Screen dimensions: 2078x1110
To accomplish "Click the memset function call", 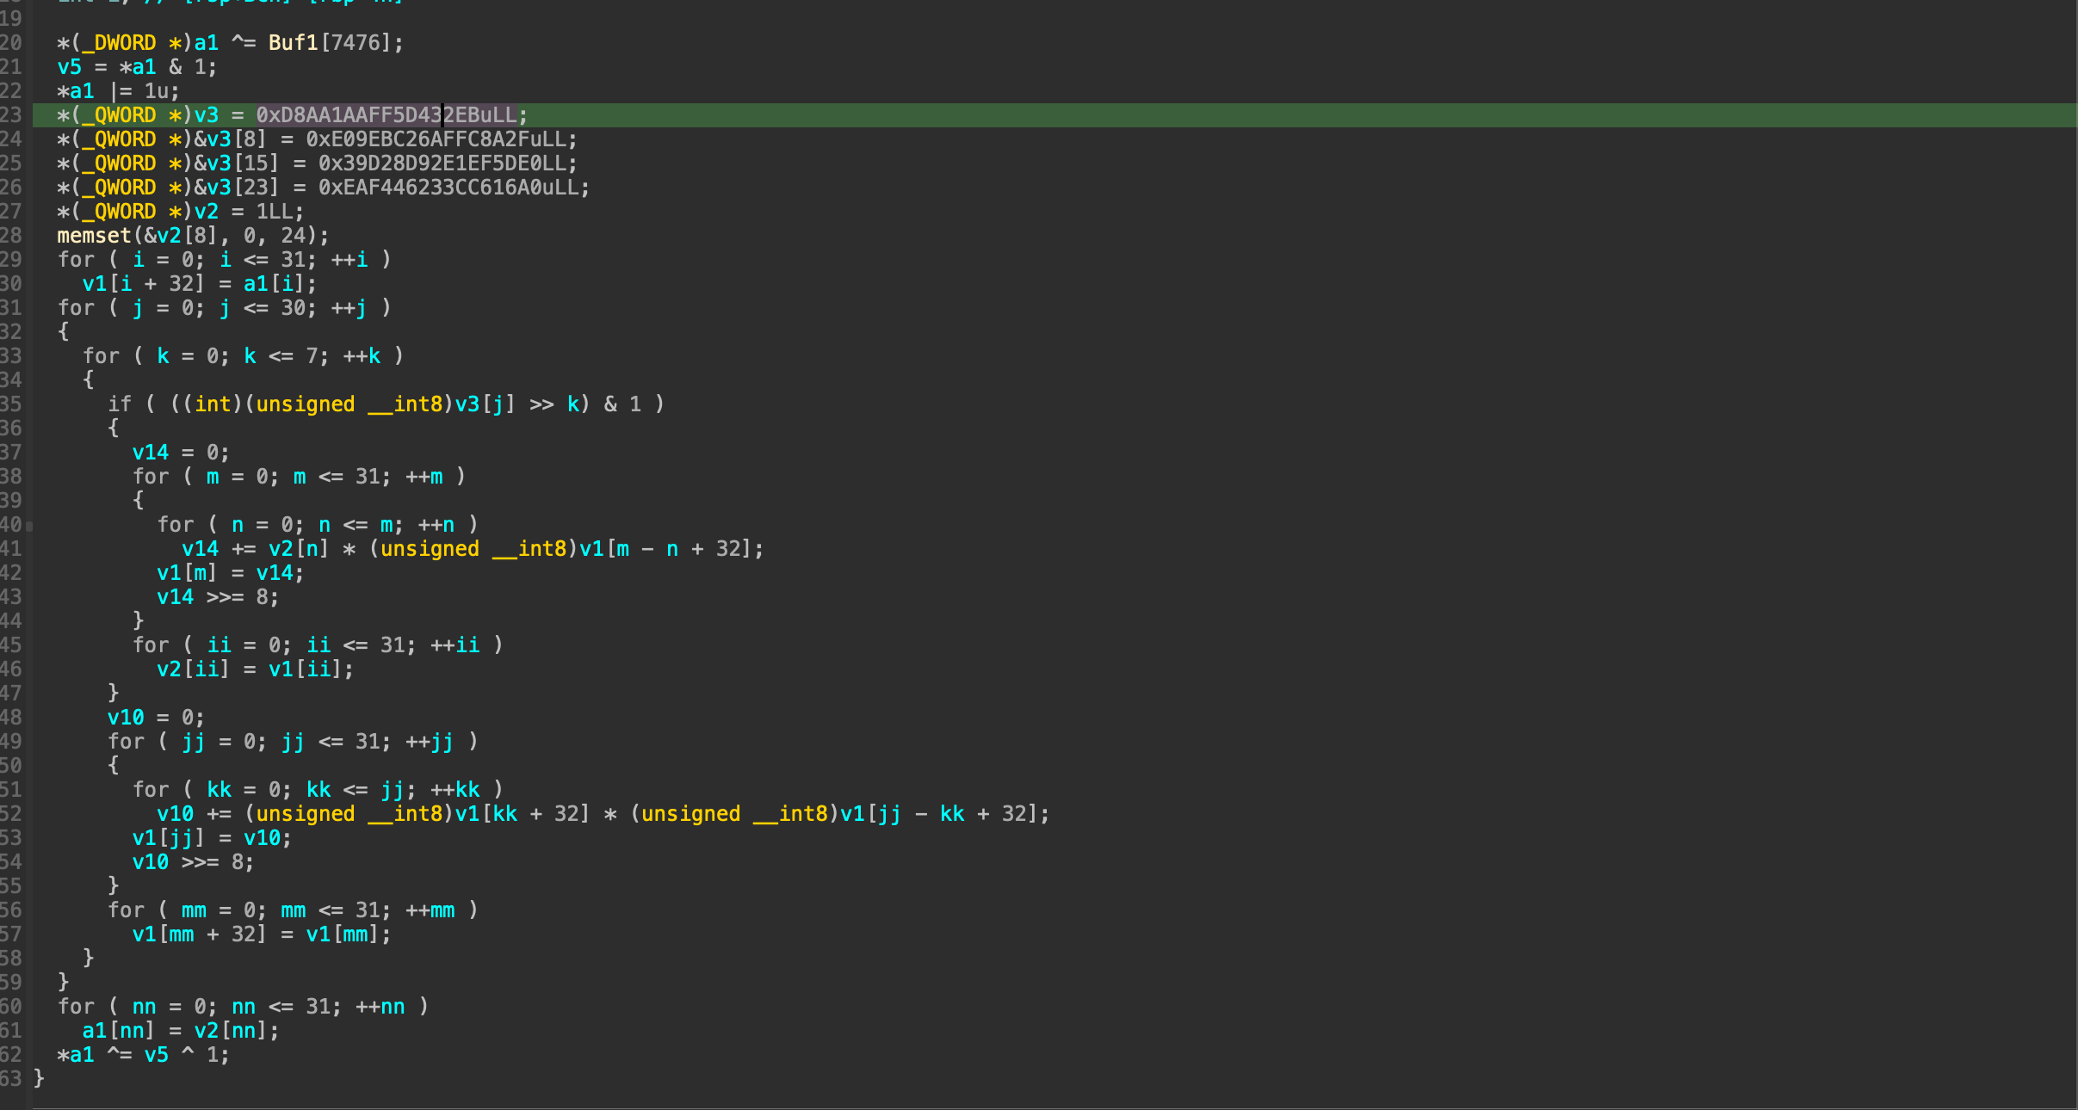I will click(94, 236).
